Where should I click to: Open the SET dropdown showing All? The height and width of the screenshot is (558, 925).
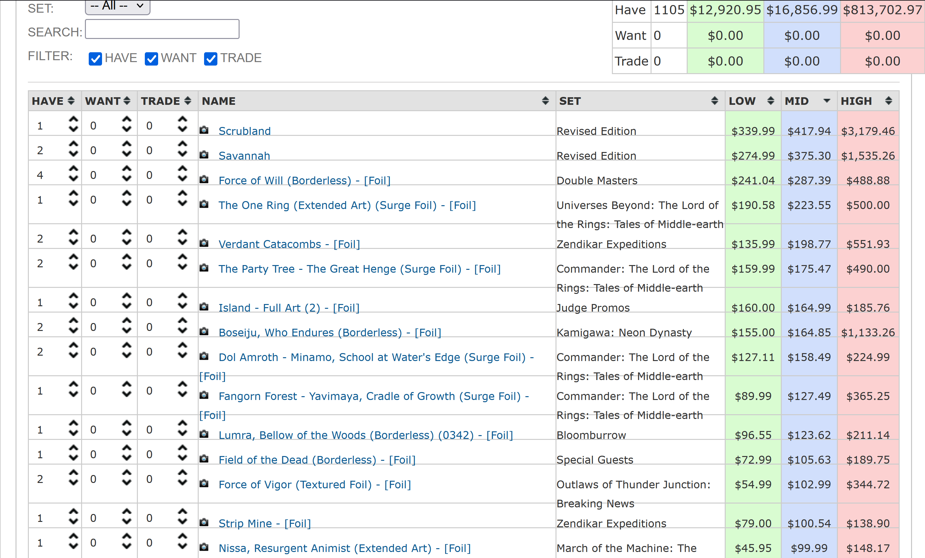[x=118, y=6]
